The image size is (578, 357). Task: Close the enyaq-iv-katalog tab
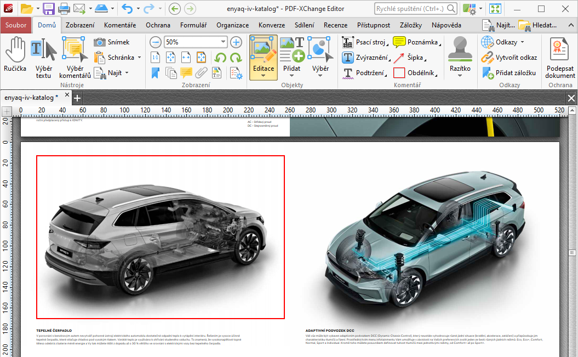(67, 95)
